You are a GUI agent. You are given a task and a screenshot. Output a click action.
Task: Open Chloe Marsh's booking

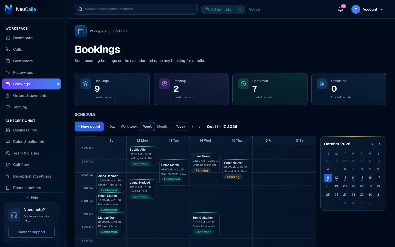pos(174,172)
